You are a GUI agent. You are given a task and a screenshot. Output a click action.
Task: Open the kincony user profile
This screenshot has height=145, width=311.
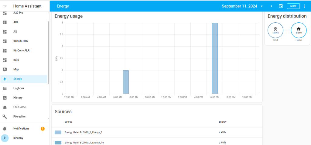[18, 138]
